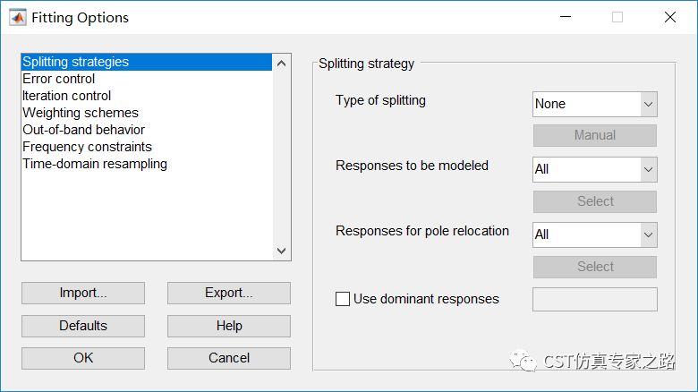Click the MATLAB icon in title bar
The image size is (698, 392).
click(17, 17)
